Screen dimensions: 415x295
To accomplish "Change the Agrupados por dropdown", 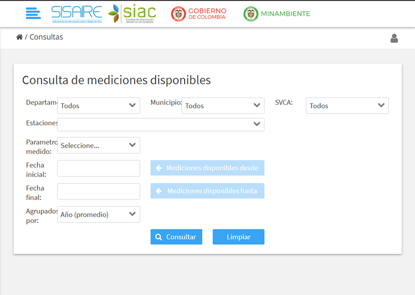I will pyautogui.click(x=99, y=214).
